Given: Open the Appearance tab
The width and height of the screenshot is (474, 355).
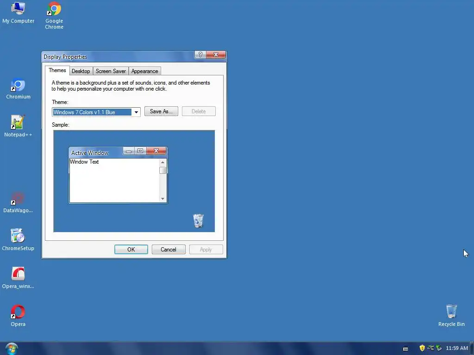Looking at the screenshot, I should [x=144, y=71].
